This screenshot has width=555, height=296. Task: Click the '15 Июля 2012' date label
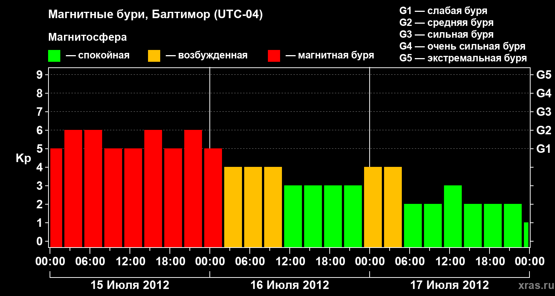coord(130,285)
